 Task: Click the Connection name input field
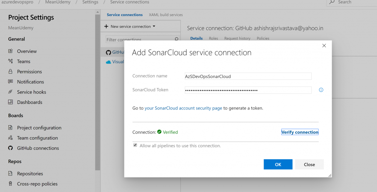click(248, 76)
